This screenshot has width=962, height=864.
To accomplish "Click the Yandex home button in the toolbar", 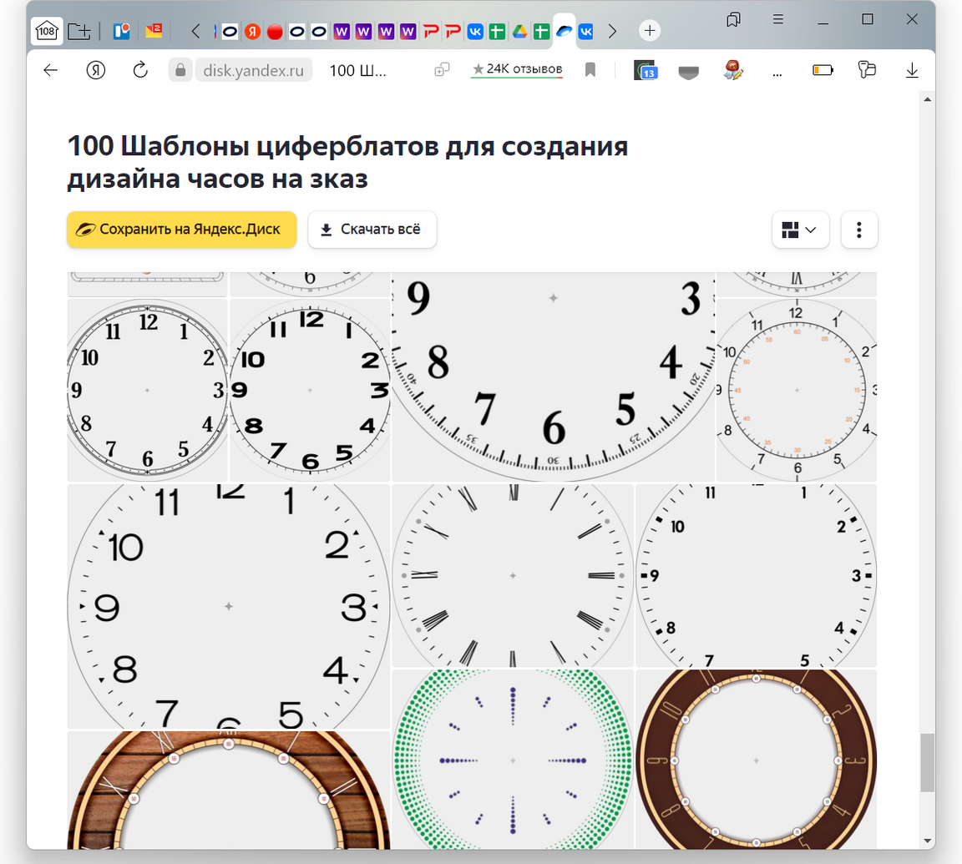I will (x=96, y=70).
